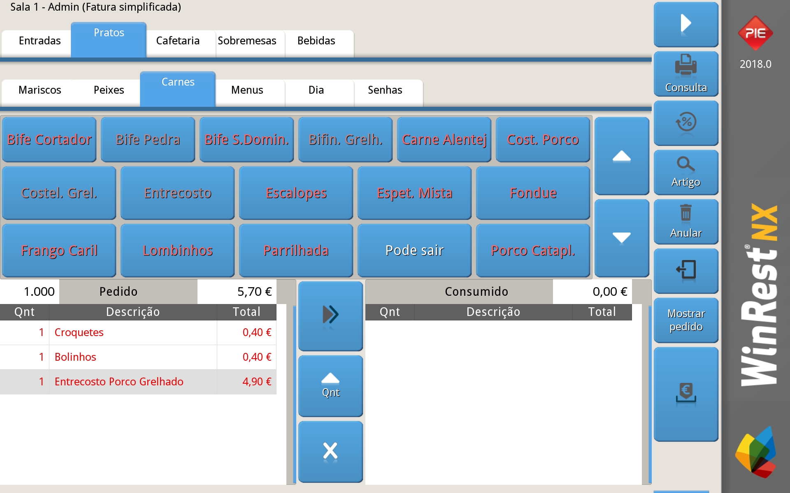
Task: Click Pode sair button
Action: (414, 251)
